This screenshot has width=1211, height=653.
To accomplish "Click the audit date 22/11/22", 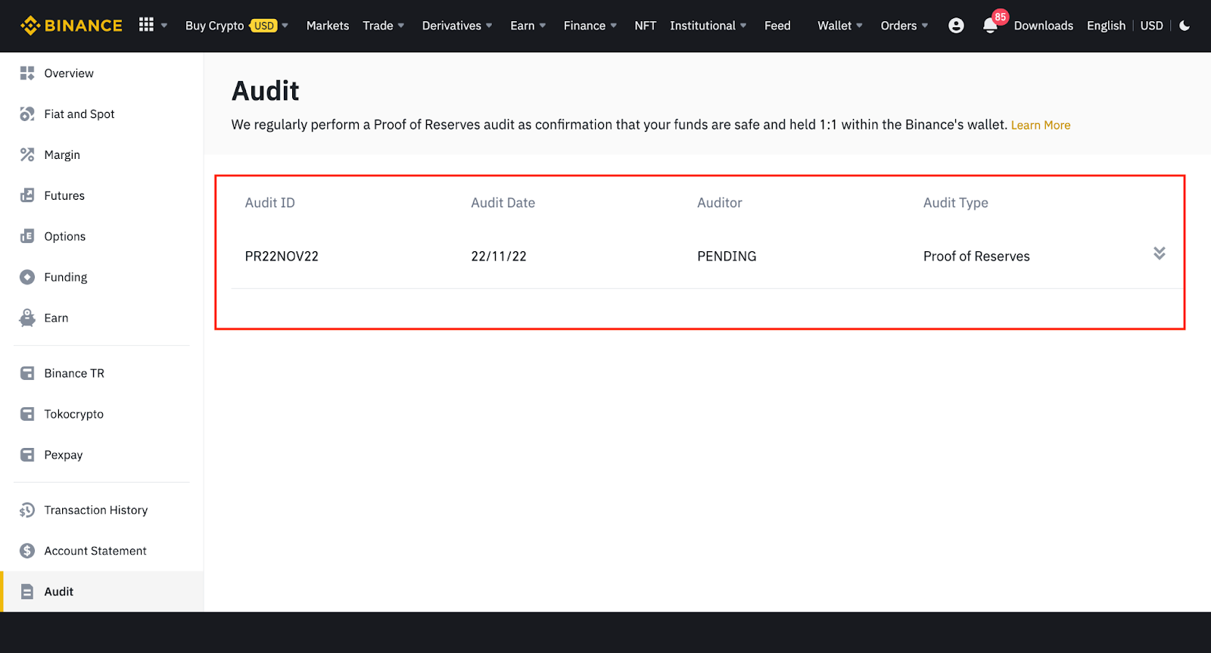I will 499,257.
